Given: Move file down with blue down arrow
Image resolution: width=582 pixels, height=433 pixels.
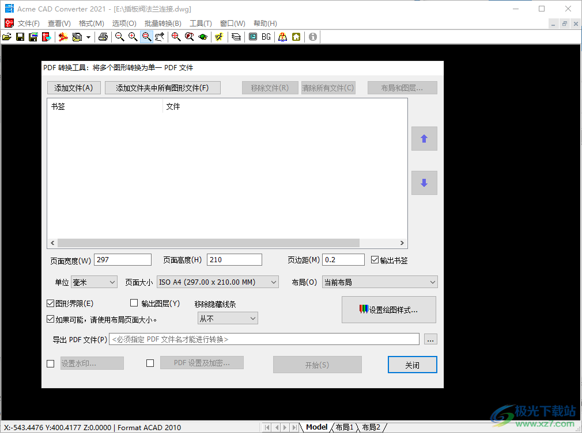Looking at the screenshot, I should pos(424,183).
